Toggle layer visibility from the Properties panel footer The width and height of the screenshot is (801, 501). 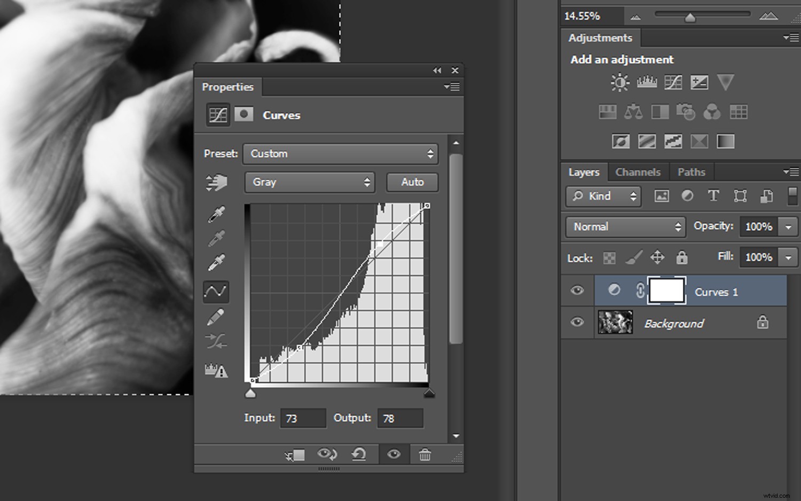(x=394, y=455)
